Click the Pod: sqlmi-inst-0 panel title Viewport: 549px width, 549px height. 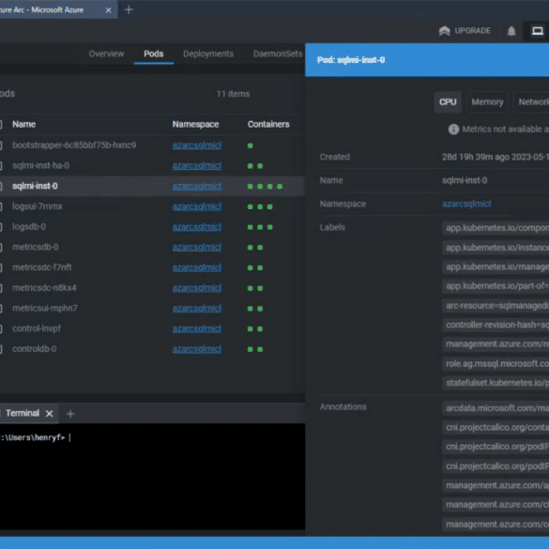(x=351, y=60)
